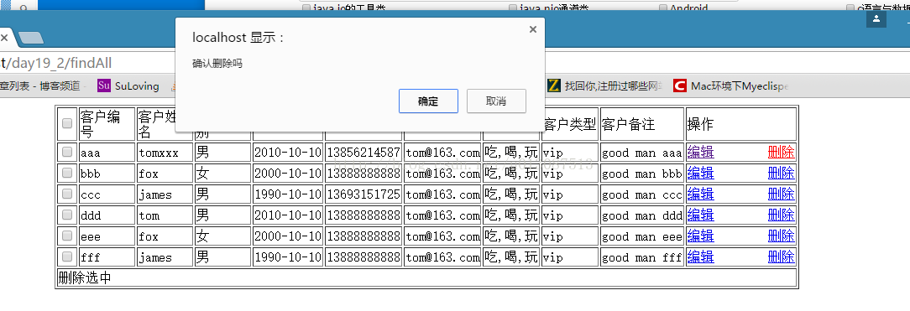Click 删除选中 to delete selected rows
Screen dimensions: 910x311
[85, 278]
